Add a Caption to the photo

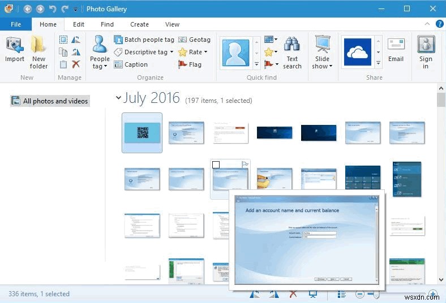pos(131,64)
